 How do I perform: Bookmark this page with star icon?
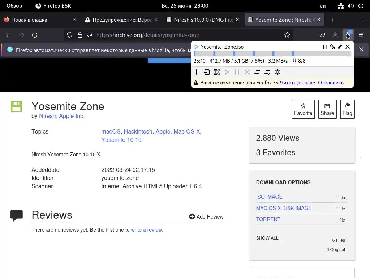click(287, 35)
